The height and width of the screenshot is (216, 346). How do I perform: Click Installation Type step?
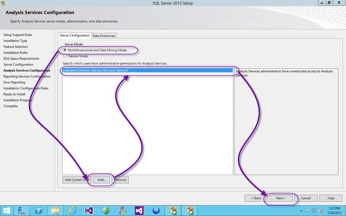[15, 41]
